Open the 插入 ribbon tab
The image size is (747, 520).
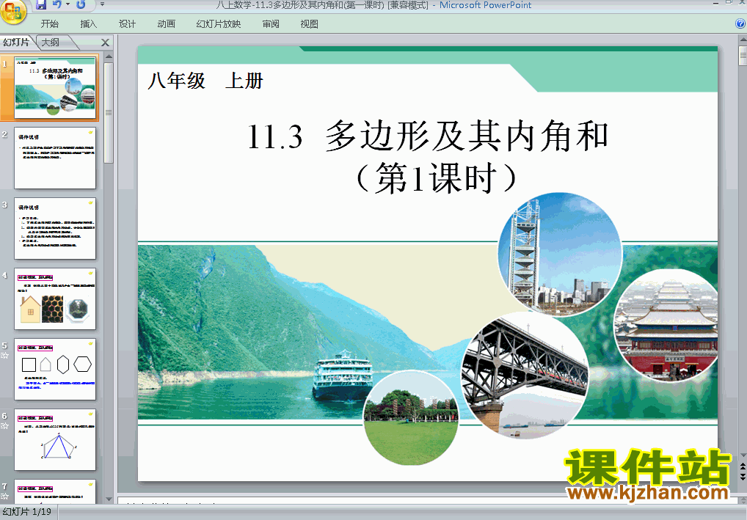[88, 23]
